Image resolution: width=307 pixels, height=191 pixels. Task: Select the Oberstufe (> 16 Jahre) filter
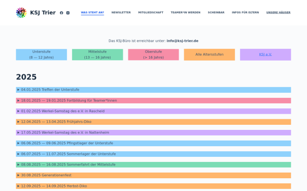pyautogui.click(x=153, y=54)
